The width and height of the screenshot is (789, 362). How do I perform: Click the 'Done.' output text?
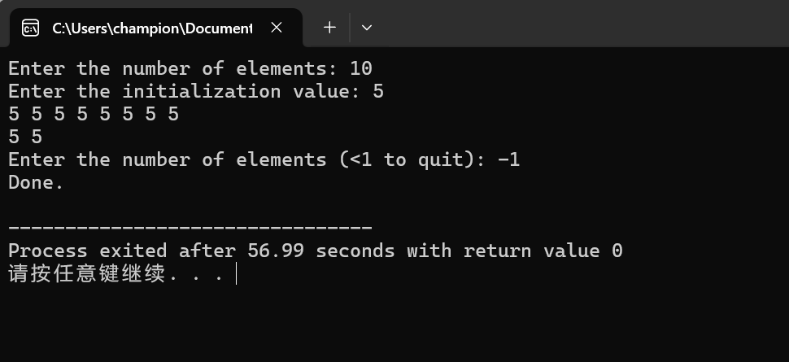36,183
